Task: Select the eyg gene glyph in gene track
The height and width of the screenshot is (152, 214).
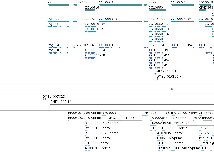Action: (x=58, y=5)
